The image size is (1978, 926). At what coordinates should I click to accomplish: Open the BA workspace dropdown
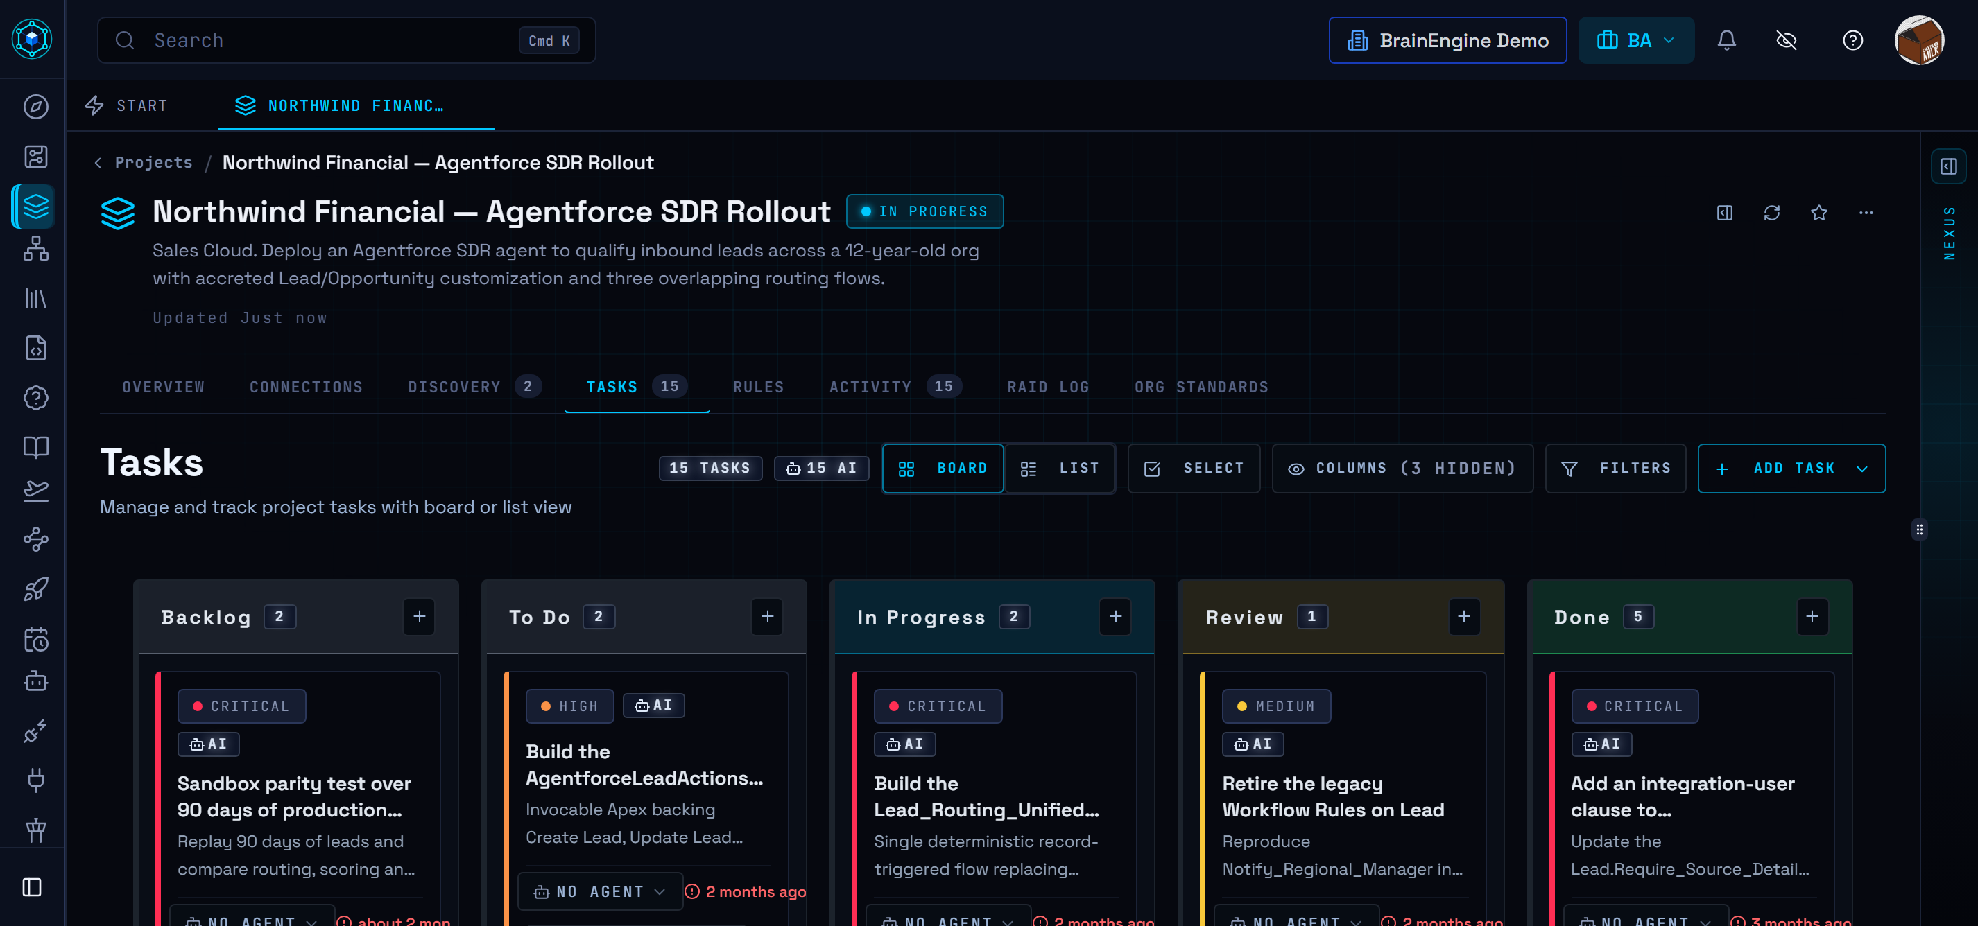point(1635,40)
